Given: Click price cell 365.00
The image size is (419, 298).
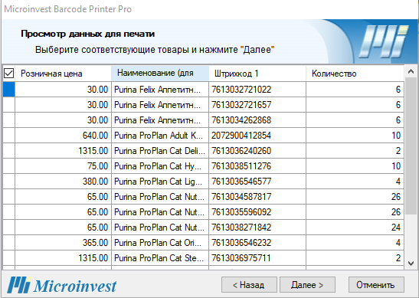Looking at the screenshot, I should click(x=63, y=243).
